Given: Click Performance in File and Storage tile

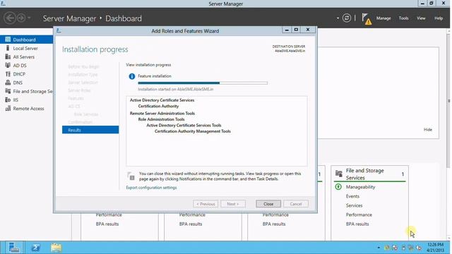Looking at the screenshot, I should [x=359, y=214].
